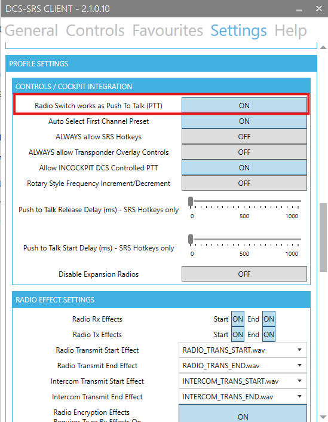Toggle Disable Expansion Radios switch
Screen dimensions: 328x422
[244, 274]
